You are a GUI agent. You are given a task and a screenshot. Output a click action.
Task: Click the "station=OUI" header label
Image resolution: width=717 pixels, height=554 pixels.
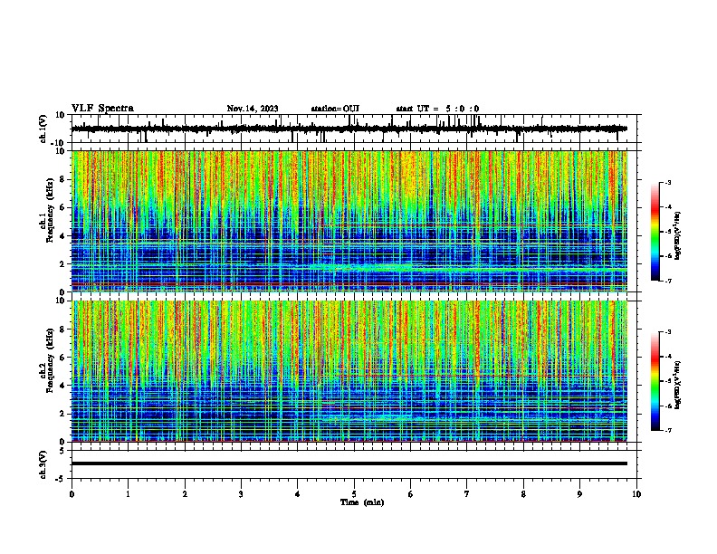coord(335,109)
